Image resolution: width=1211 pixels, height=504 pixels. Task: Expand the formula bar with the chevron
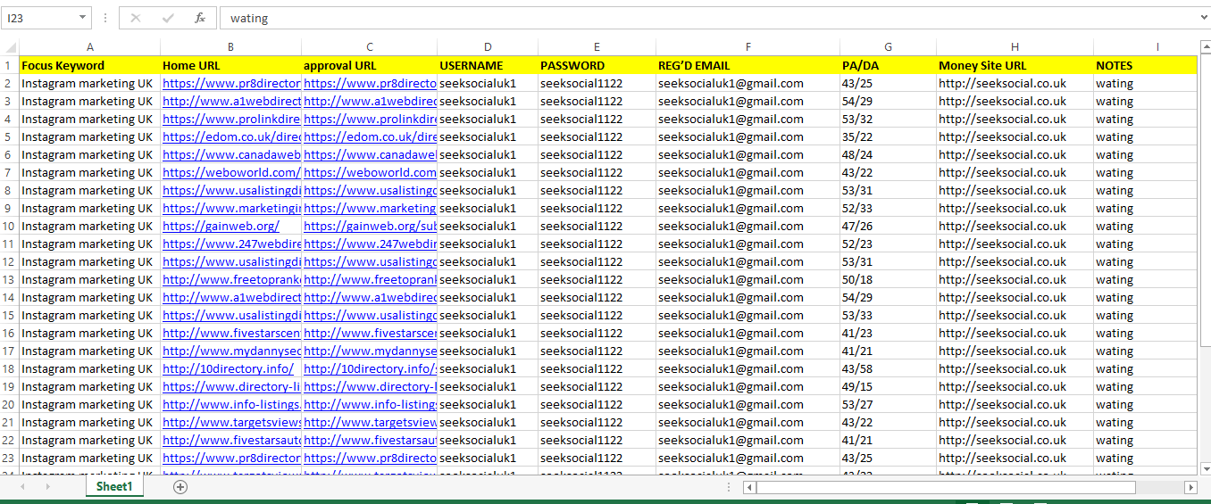[x=1204, y=17]
